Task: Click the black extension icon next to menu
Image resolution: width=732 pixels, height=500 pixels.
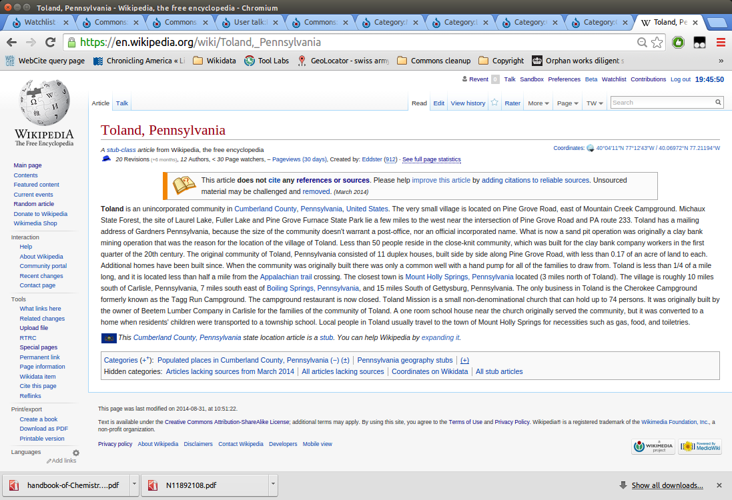Action: (x=699, y=43)
